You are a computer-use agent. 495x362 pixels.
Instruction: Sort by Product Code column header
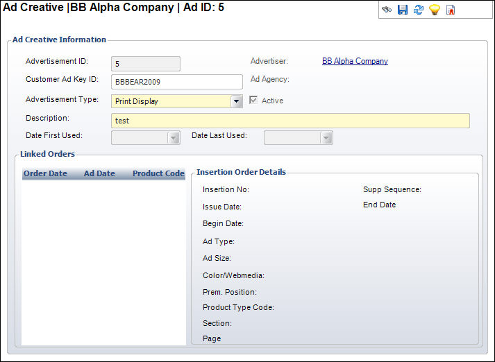pyautogui.click(x=158, y=173)
